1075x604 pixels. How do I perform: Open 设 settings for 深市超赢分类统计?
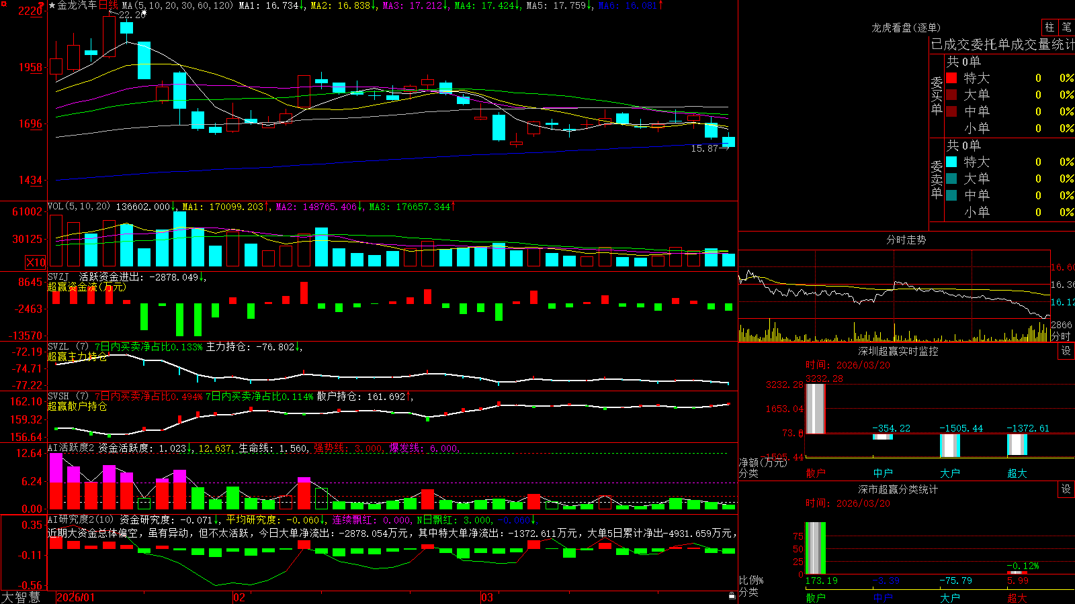pos(1066,489)
